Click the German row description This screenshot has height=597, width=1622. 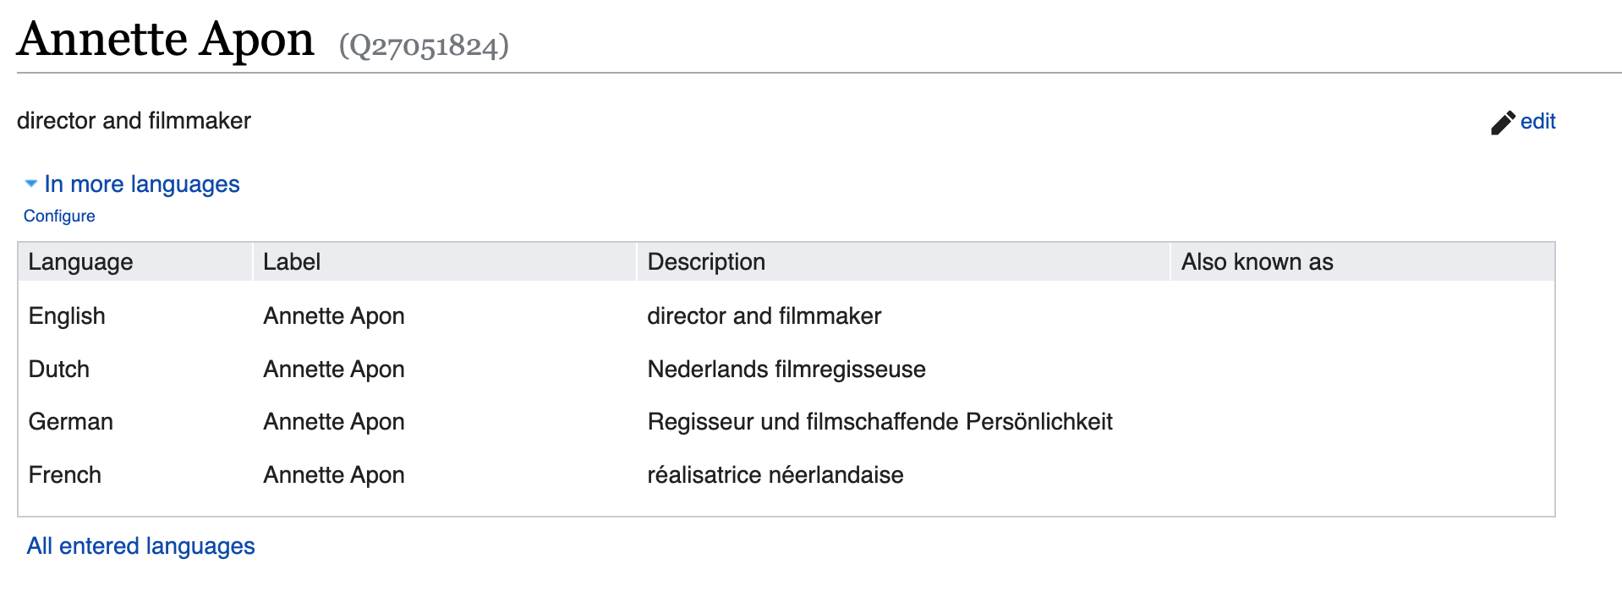(x=880, y=421)
